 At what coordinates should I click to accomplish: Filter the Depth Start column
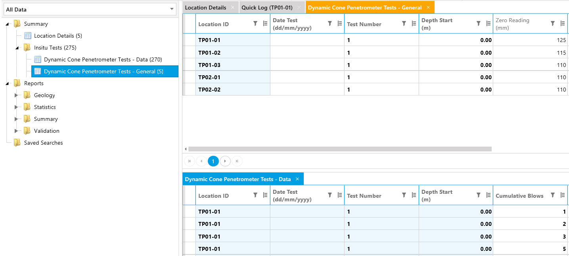point(478,23)
